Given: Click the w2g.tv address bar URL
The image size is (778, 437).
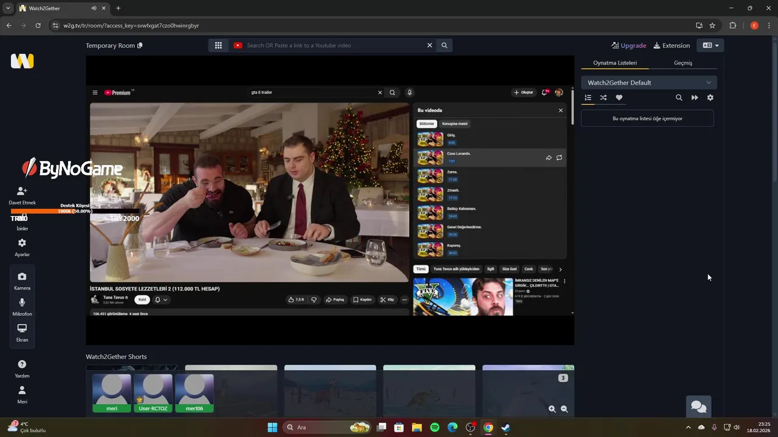Looking at the screenshot, I should point(131,25).
